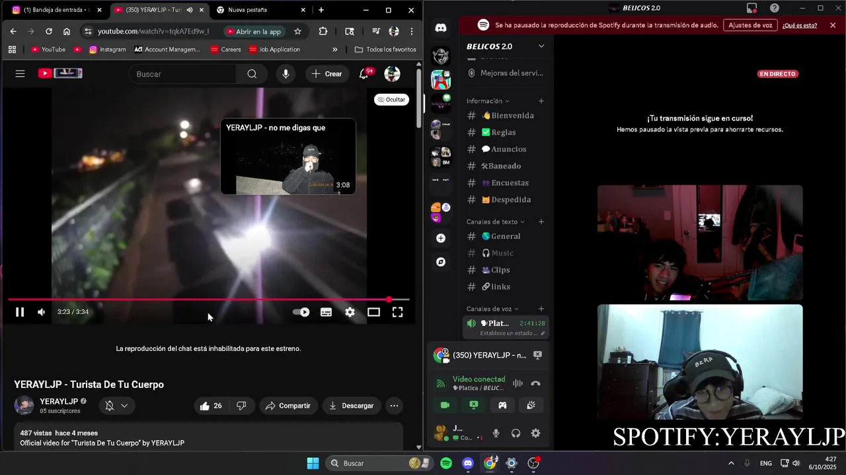Bookmark this page with the star icon
This screenshot has height=475, width=846.
point(297,31)
